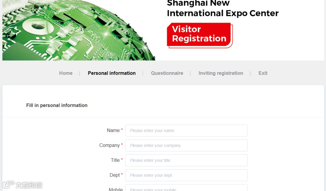Focus the Company input field
This screenshot has width=326, height=191.
186,145
